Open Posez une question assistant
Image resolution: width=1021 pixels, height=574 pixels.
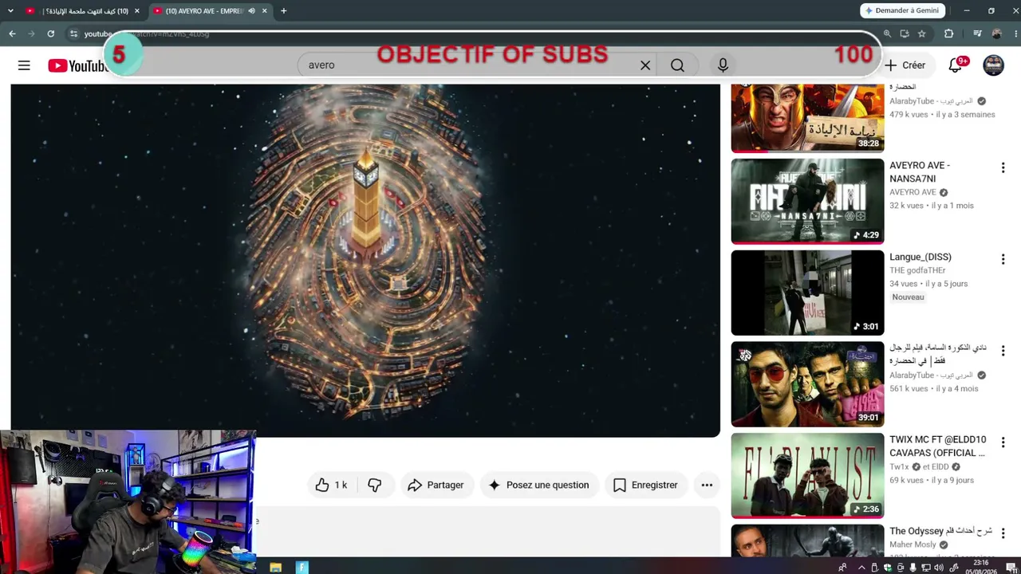coord(538,485)
